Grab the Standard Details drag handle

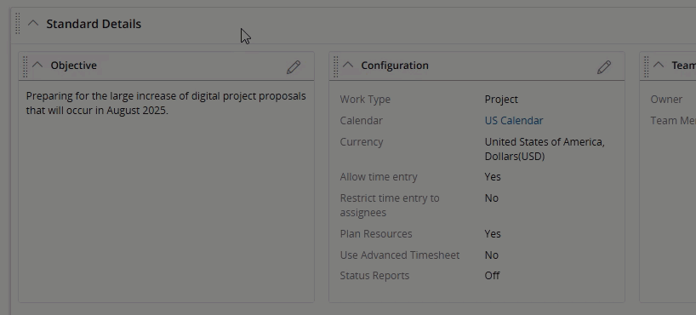pyautogui.click(x=18, y=24)
